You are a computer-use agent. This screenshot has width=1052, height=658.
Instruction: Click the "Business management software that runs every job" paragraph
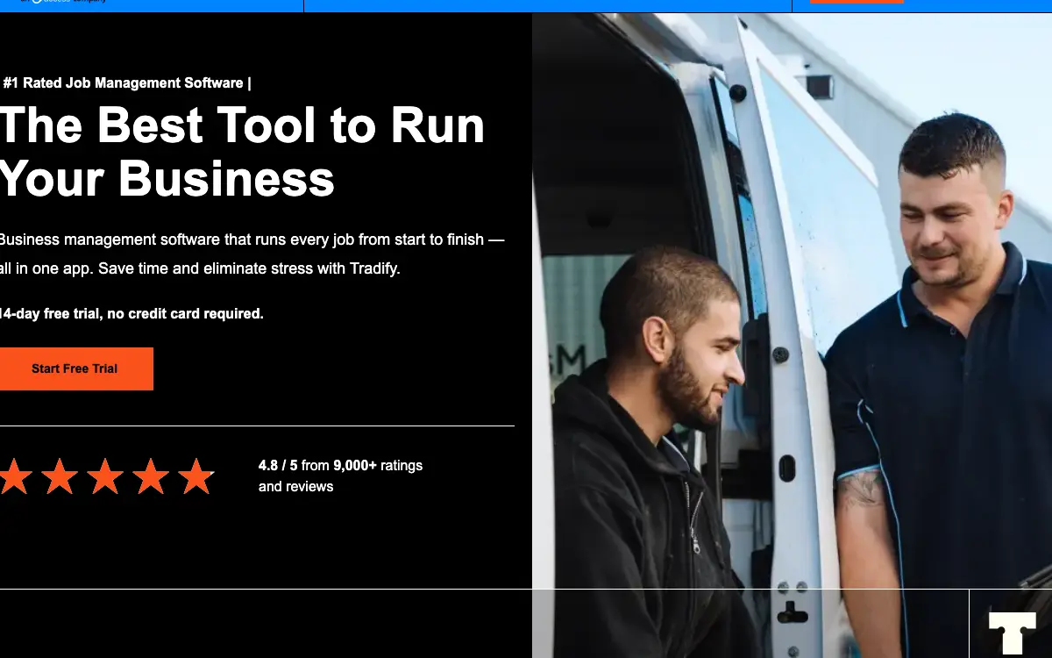(252, 254)
